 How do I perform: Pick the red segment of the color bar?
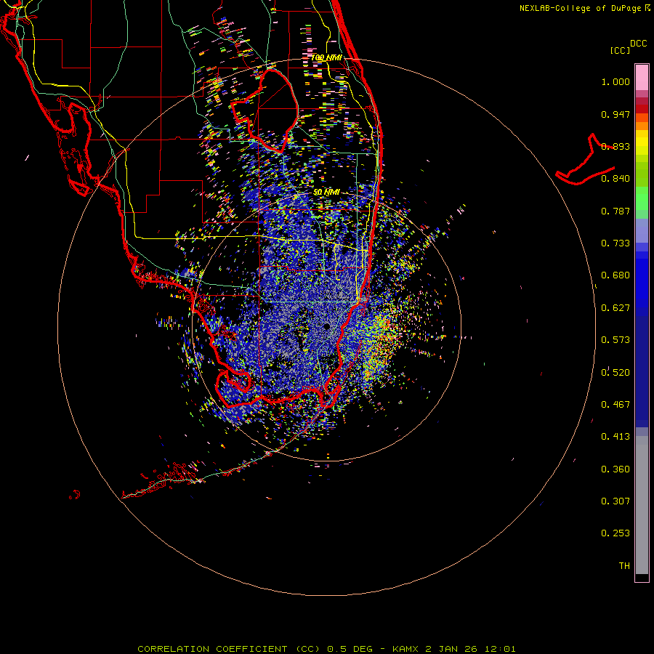point(642,109)
